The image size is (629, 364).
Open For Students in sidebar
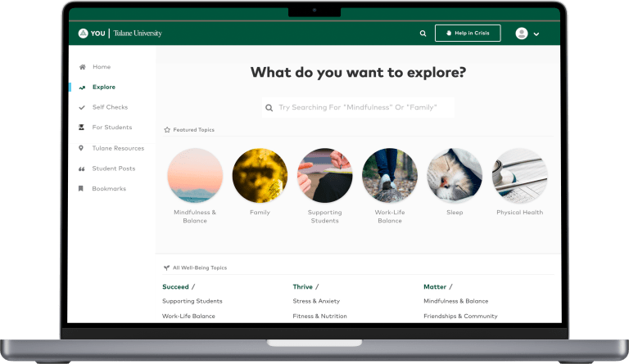pyautogui.click(x=112, y=127)
